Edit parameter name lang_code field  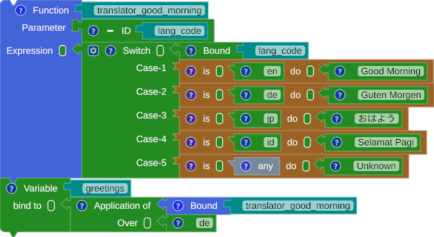tap(179, 31)
